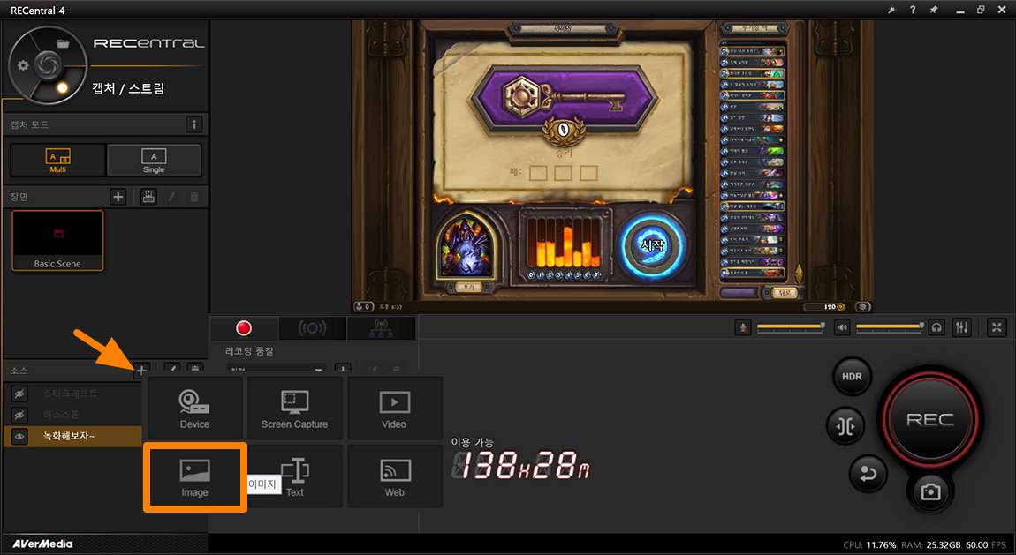Mute the microphone icon

[x=743, y=327]
